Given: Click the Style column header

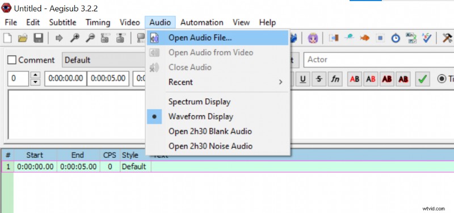Looking at the screenshot, I should (x=131, y=155).
